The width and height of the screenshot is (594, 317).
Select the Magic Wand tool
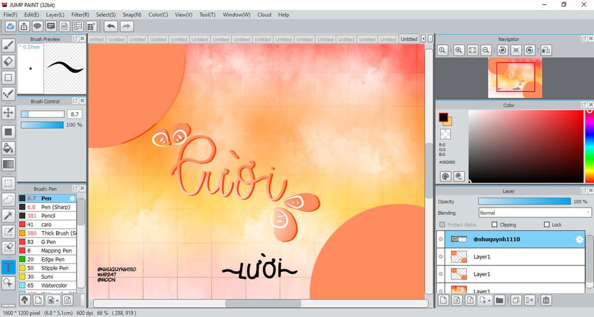click(x=8, y=216)
